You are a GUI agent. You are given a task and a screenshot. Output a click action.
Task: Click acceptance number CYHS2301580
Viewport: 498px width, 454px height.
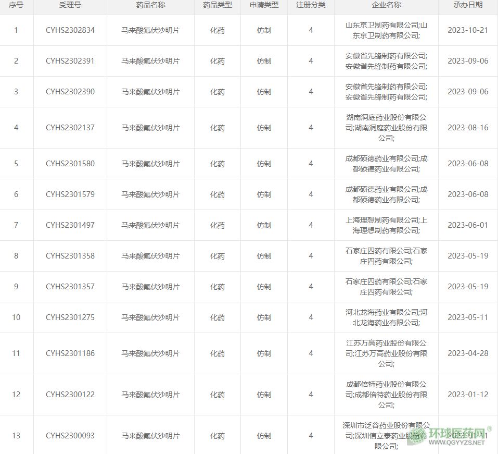(x=70, y=164)
